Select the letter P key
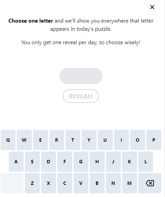Viewport: 165px width, 197px height. (154, 140)
